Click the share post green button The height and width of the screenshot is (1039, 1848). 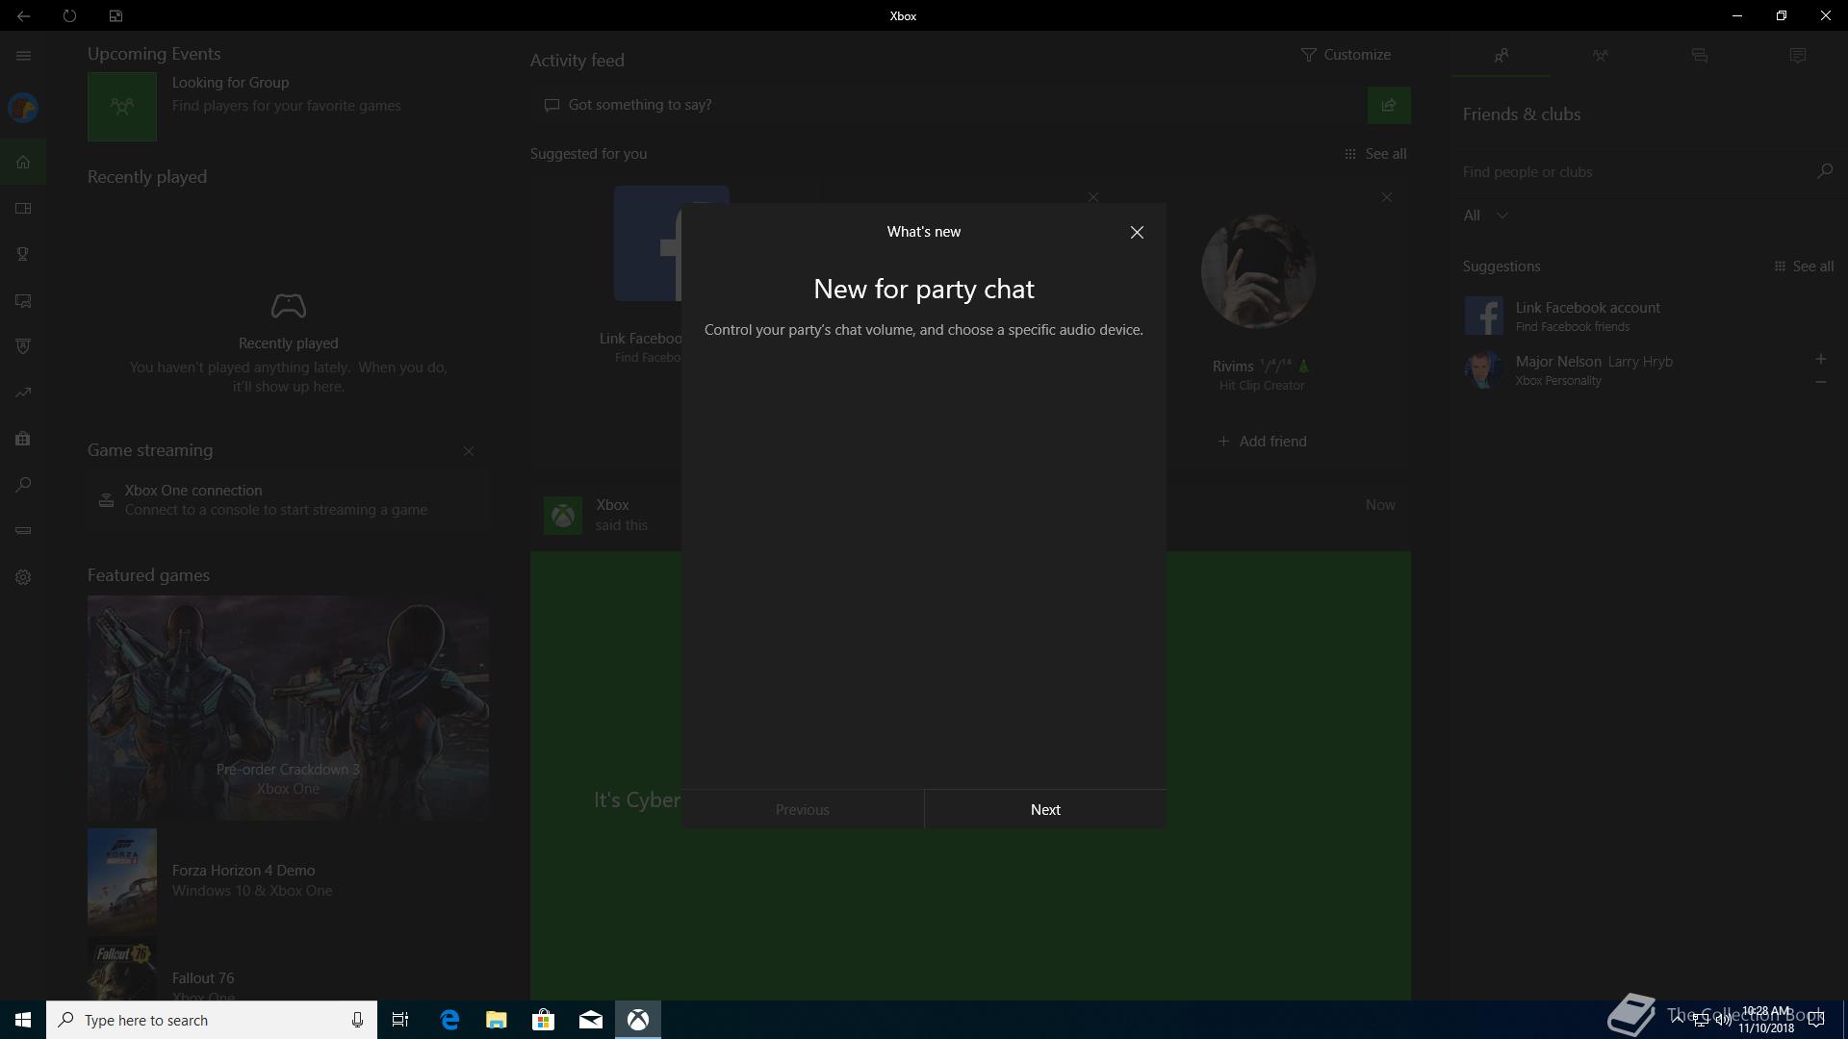(1389, 106)
